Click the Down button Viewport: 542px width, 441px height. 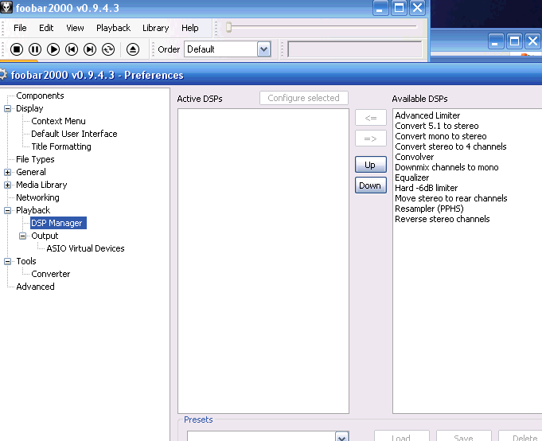point(371,185)
